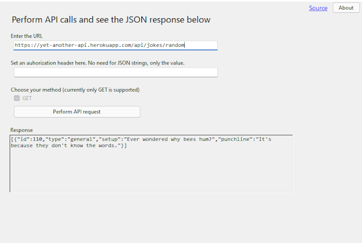This screenshot has height=243, width=362.
Task: Click the empty area of Response box
Action: (151, 171)
